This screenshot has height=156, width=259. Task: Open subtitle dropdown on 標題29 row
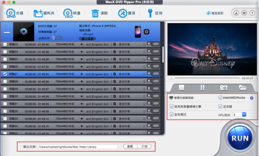[144, 89]
